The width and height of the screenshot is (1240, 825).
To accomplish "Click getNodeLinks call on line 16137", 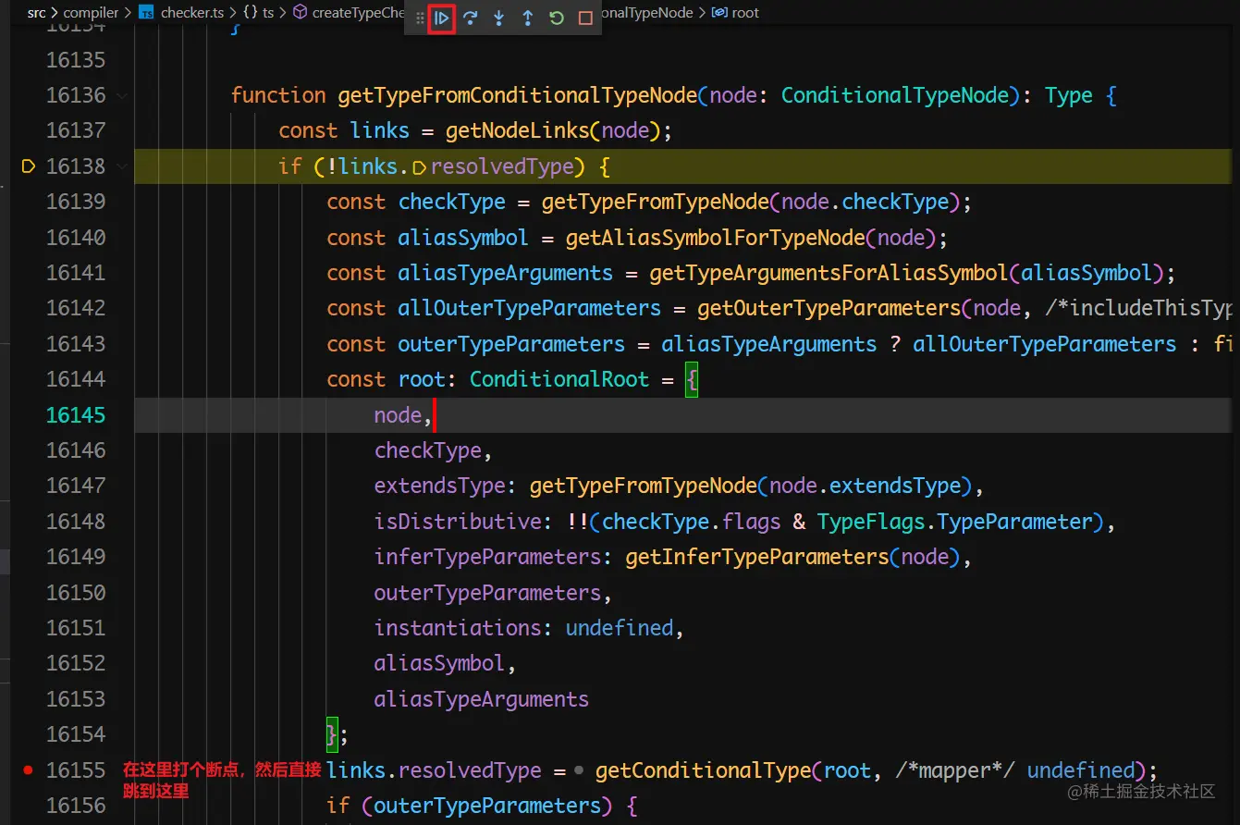I will [517, 131].
